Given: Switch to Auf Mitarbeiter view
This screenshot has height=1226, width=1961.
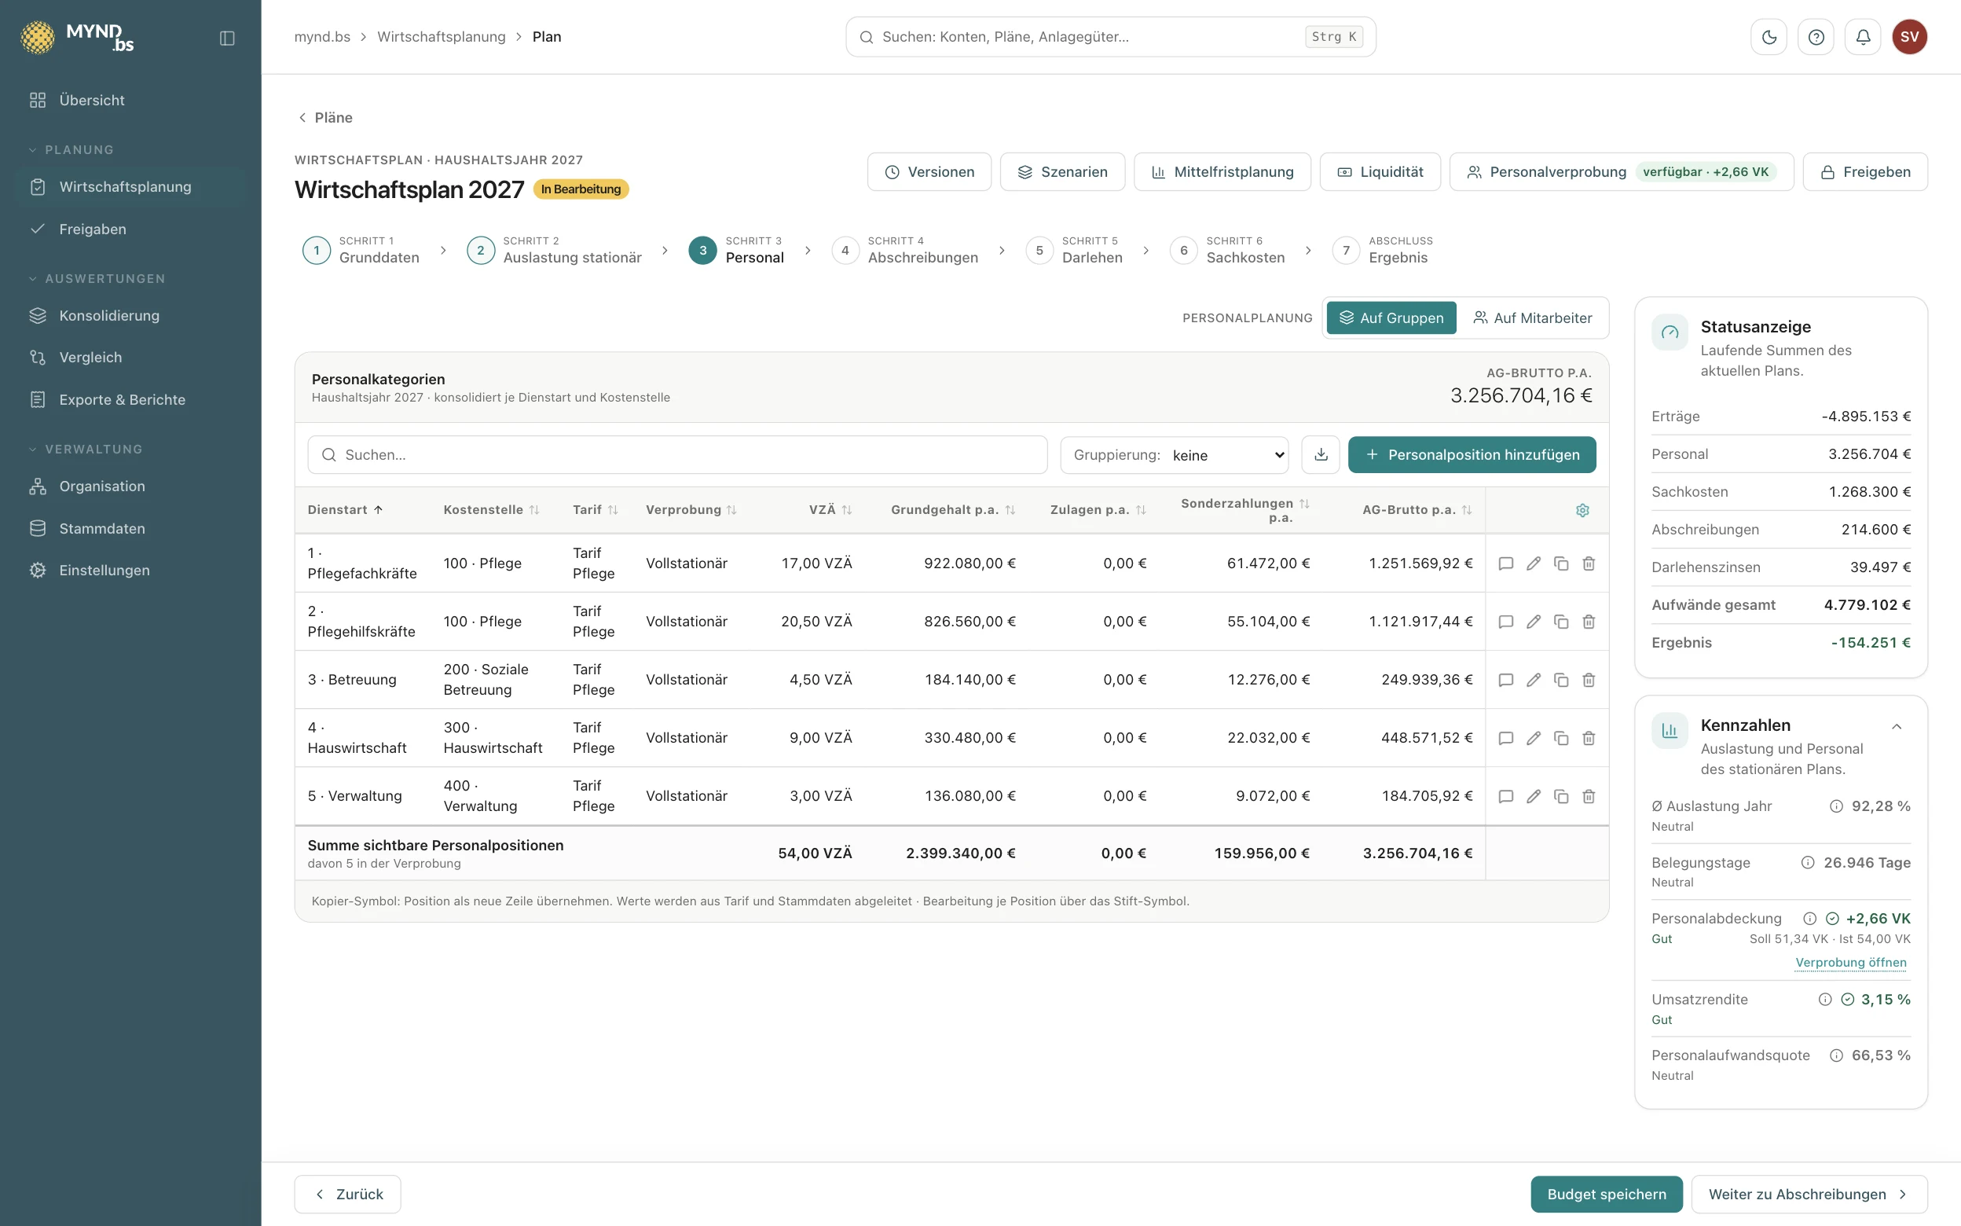Looking at the screenshot, I should (x=1532, y=318).
